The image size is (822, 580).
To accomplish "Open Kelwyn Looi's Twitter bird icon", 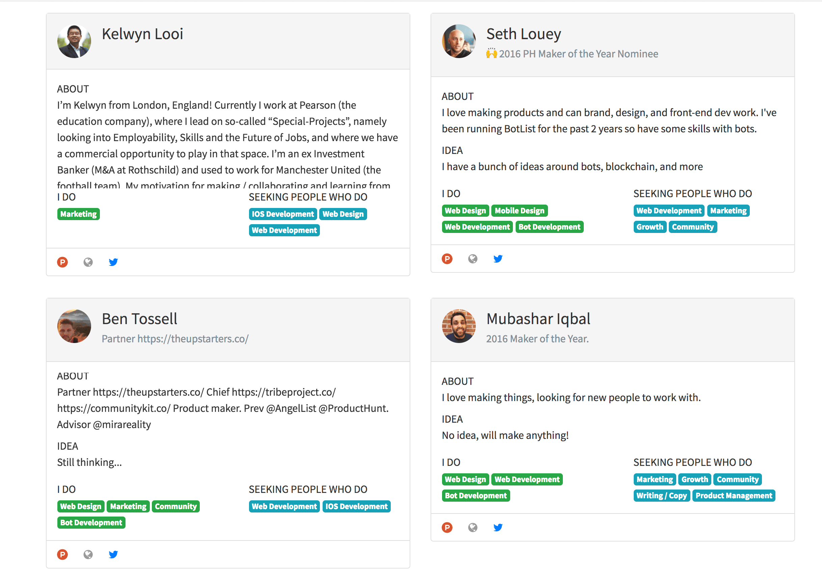I will [113, 262].
